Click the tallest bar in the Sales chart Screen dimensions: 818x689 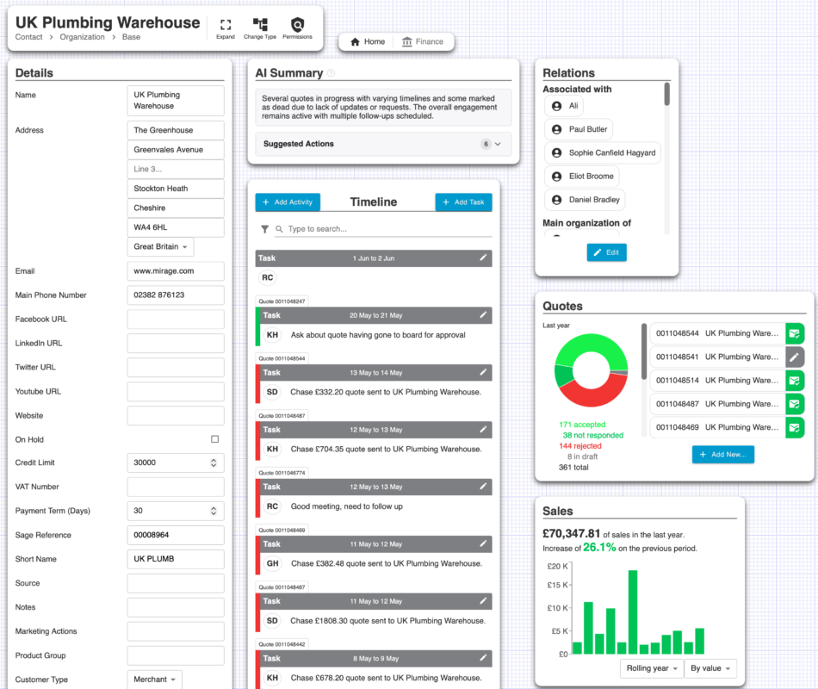633,611
